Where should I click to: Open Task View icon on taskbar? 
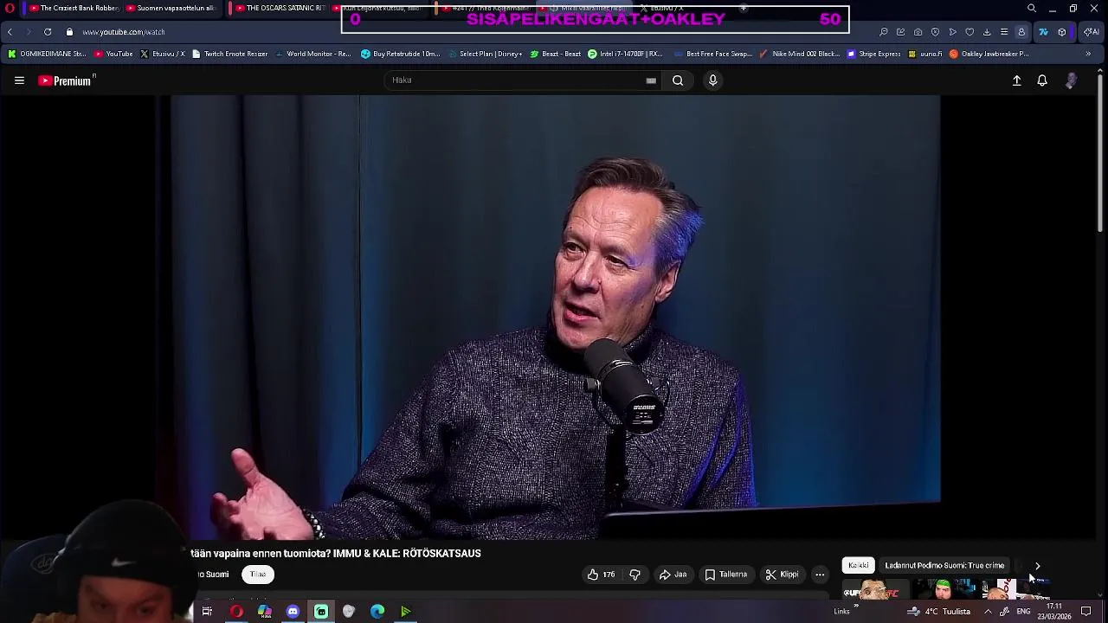207,612
